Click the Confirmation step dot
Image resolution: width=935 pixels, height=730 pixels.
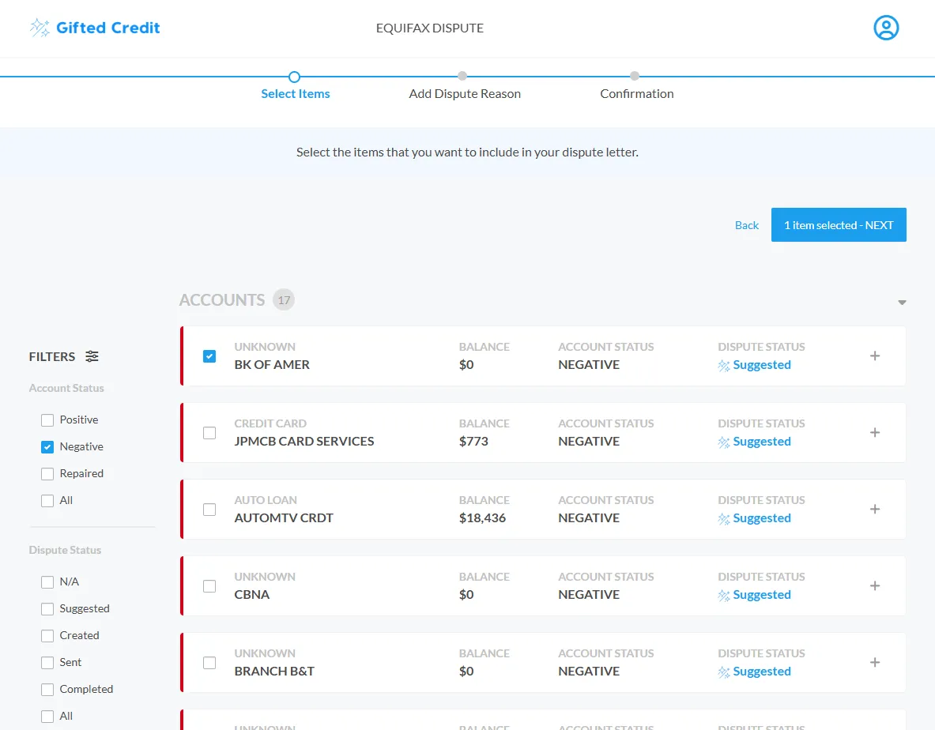pos(635,76)
